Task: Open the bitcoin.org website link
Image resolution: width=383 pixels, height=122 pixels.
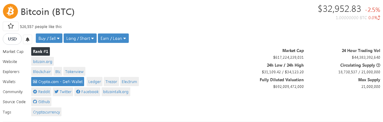Action: (x=43, y=61)
